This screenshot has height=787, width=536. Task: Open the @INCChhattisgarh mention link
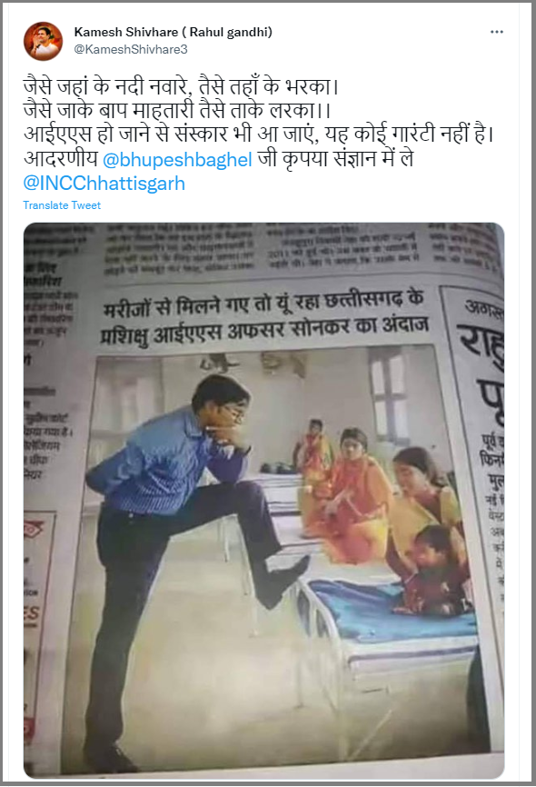pos(104,184)
